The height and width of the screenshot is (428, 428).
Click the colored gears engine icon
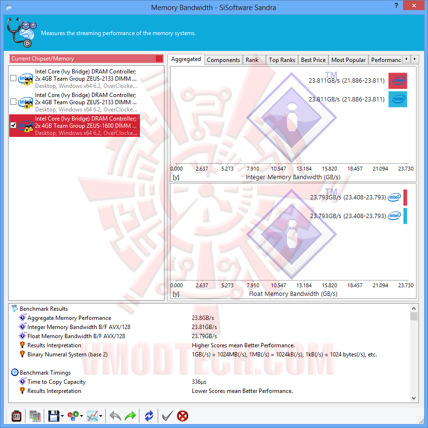[x=73, y=416]
